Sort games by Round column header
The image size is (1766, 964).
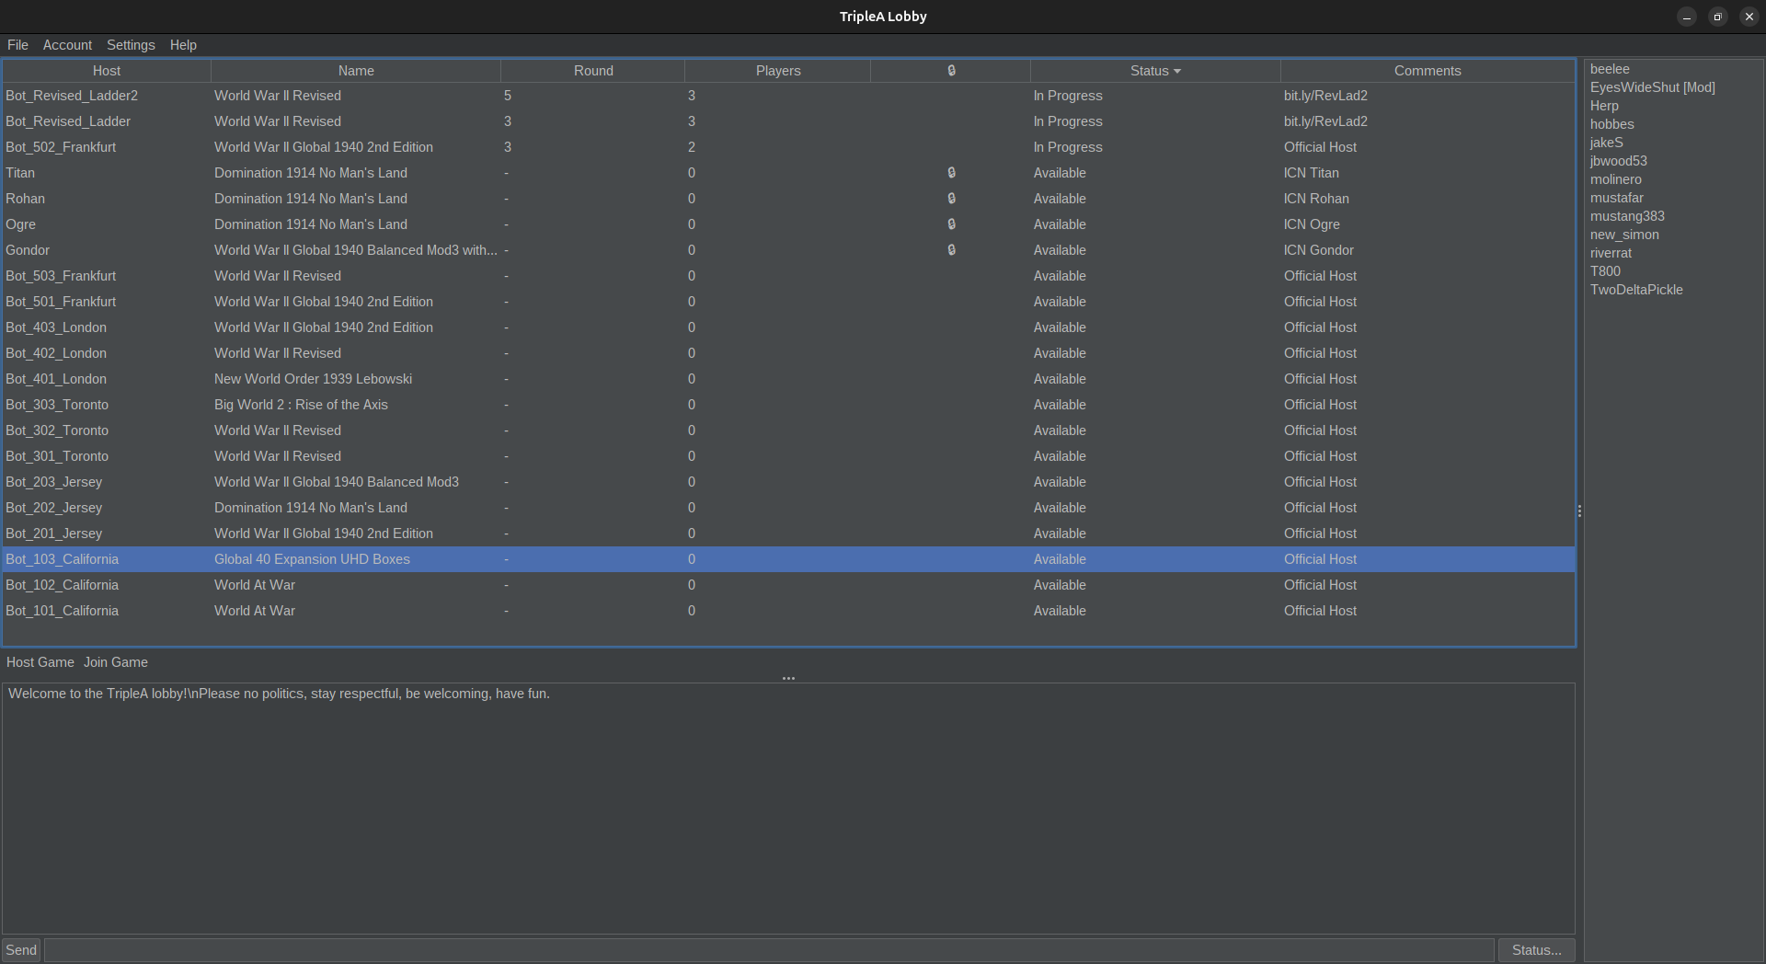(593, 71)
